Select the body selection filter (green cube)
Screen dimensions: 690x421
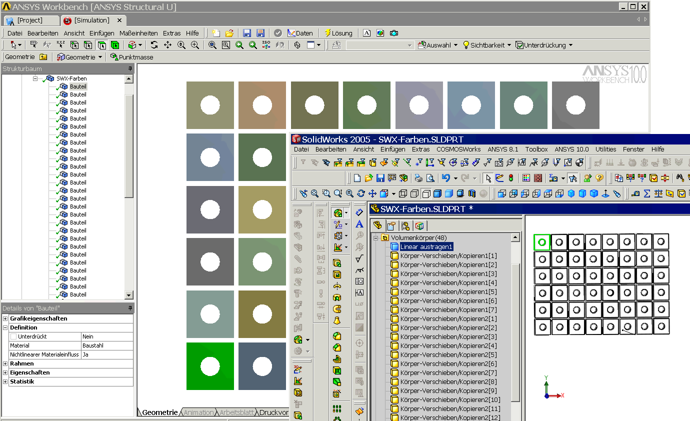pyautogui.click(x=115, y=45)
